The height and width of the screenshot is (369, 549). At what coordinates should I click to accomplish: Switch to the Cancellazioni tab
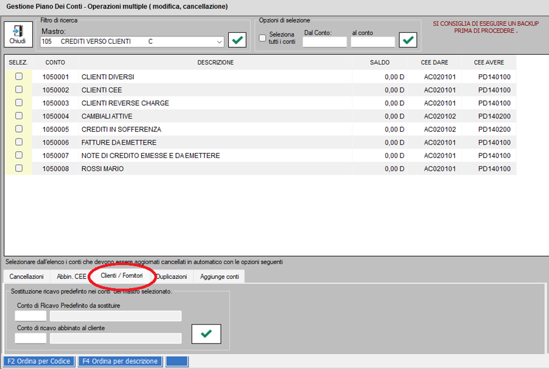pos(27,277)
